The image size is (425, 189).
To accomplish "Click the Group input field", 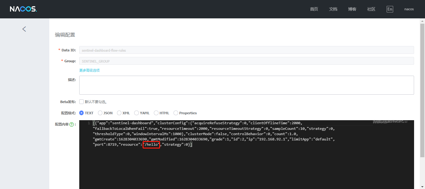I will coord(247,61).
